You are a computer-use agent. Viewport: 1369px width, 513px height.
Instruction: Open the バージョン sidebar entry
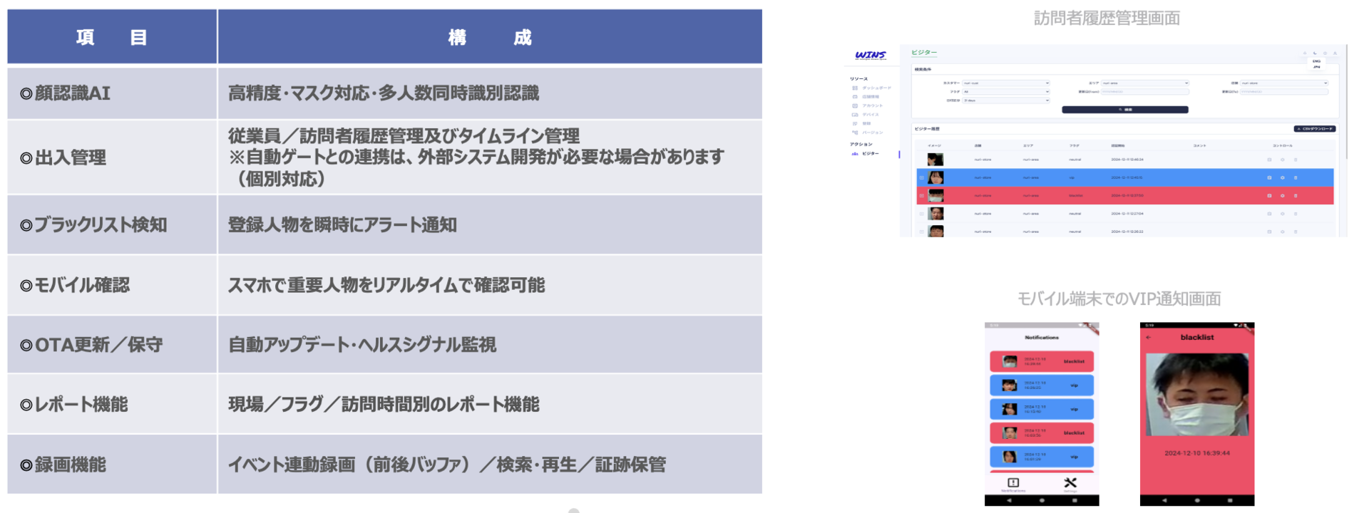[868, 133]
